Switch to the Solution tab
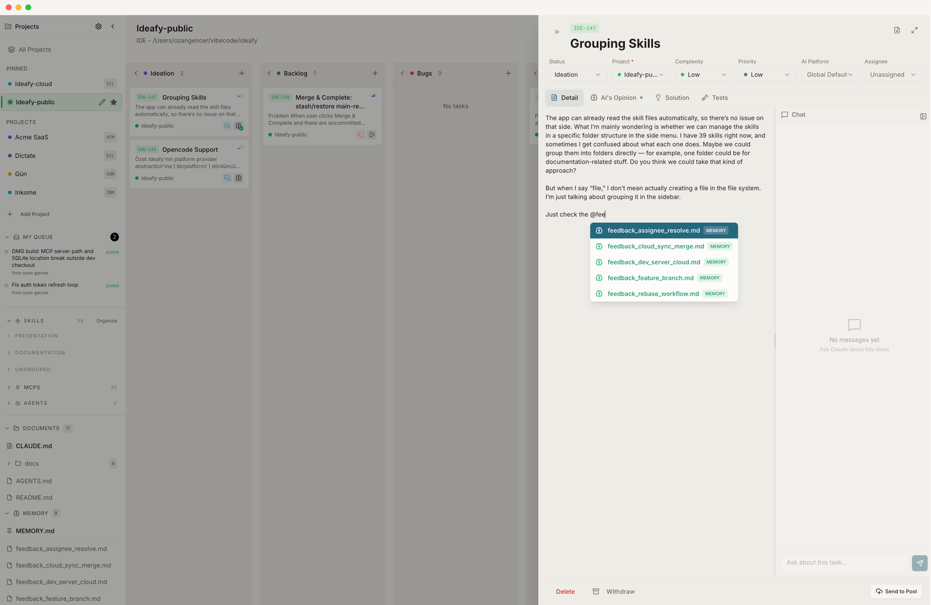This screenshot has height=605, width=931. point(672,98)
